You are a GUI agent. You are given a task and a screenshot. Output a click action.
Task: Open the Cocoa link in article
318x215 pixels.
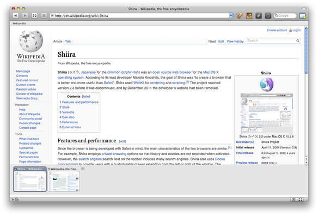220,159
